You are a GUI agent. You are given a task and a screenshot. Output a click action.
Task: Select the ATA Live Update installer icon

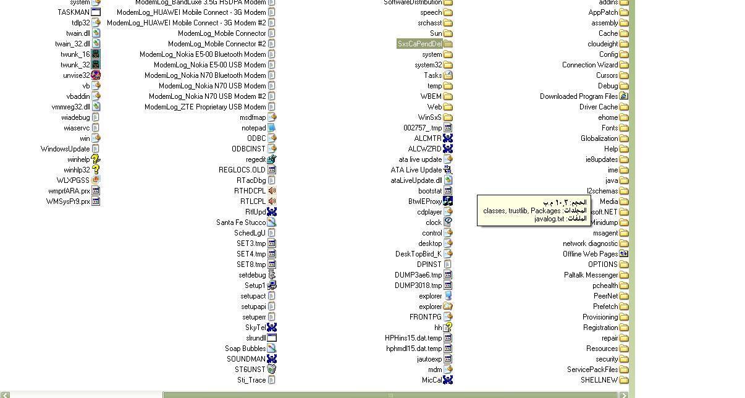click(448, 170)
